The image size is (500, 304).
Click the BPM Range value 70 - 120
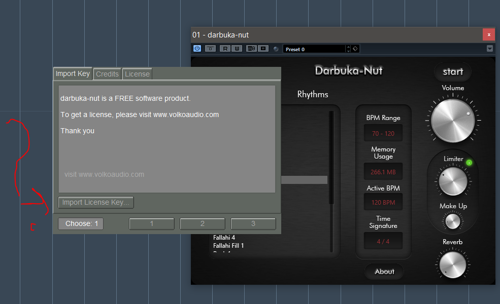383,133
